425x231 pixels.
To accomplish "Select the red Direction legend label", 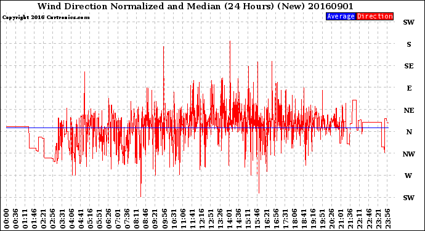I will (374, 16).
